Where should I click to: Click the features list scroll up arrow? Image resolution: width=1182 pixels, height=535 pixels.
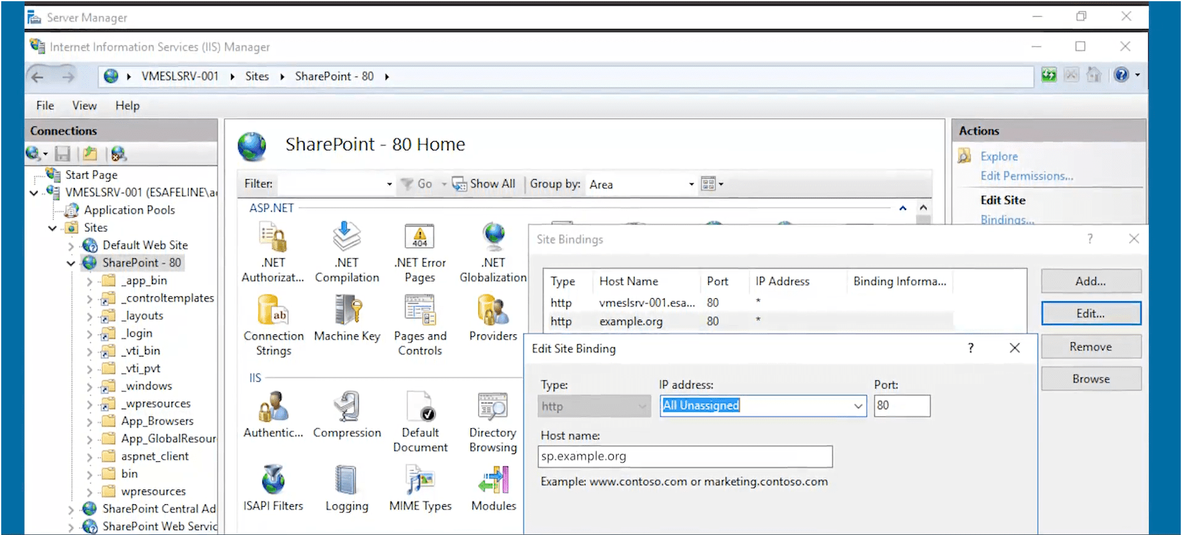923,208
